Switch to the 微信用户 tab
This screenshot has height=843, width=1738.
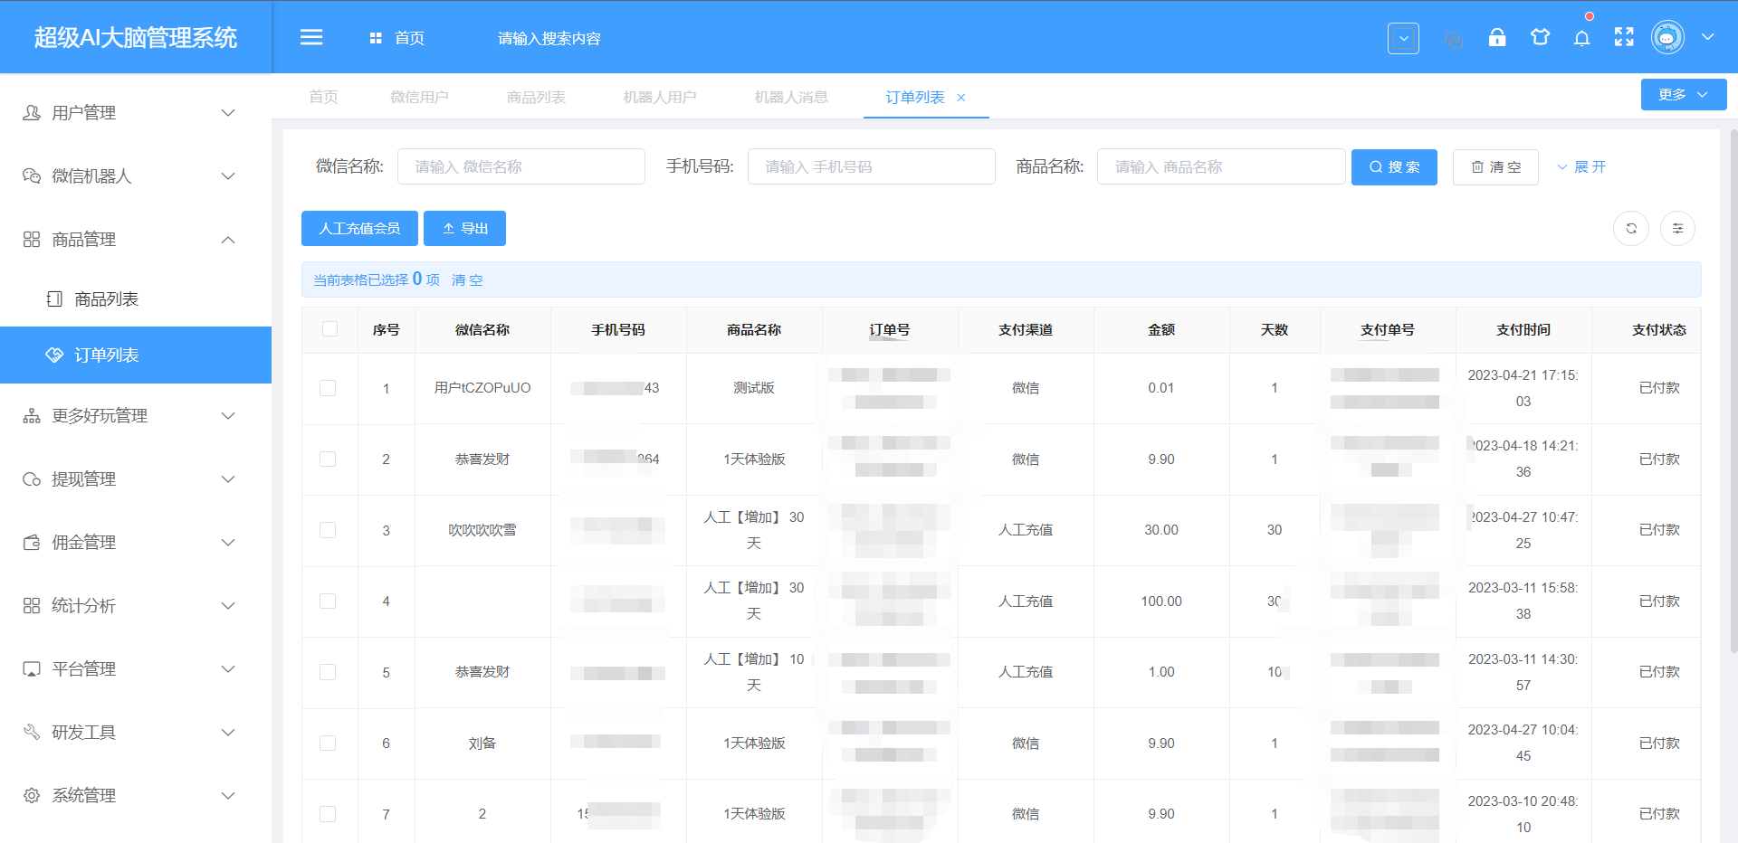click(419, 97)
